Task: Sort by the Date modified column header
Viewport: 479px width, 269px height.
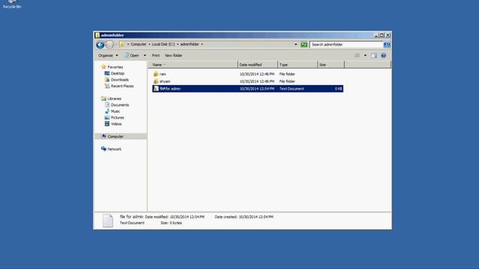Action: (257, 65)
